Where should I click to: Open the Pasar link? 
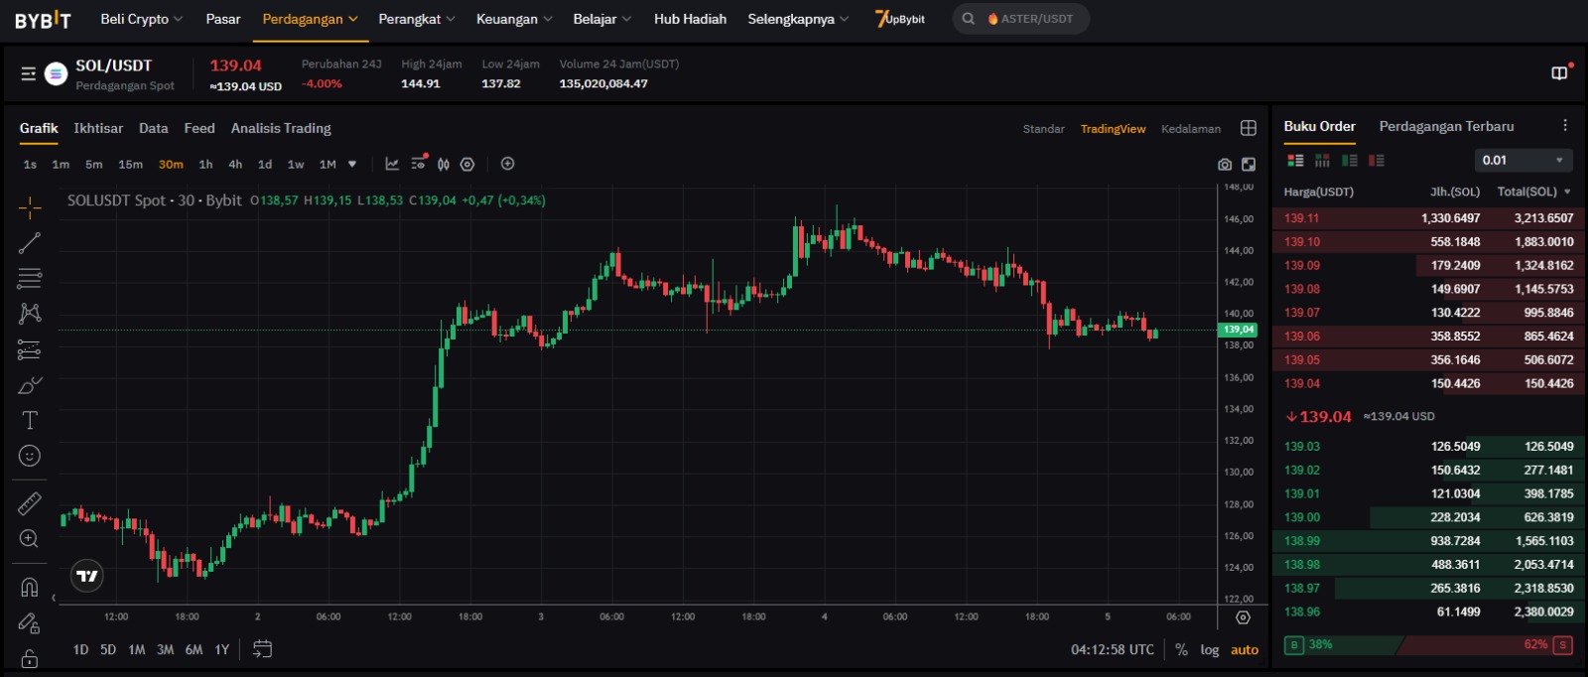click(x=223, y=19)
